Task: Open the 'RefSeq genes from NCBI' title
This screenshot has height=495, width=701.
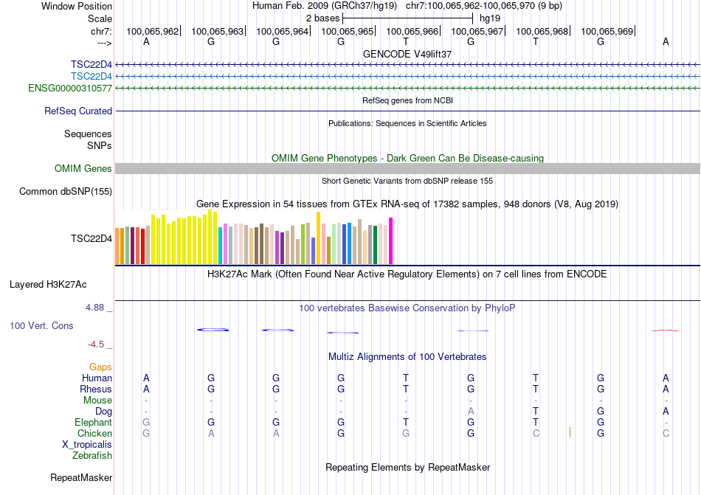Action: coord(407,100)
